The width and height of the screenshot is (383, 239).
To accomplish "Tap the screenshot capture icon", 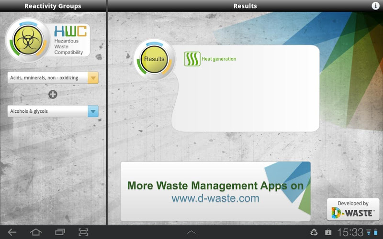I will coord(83,232).
